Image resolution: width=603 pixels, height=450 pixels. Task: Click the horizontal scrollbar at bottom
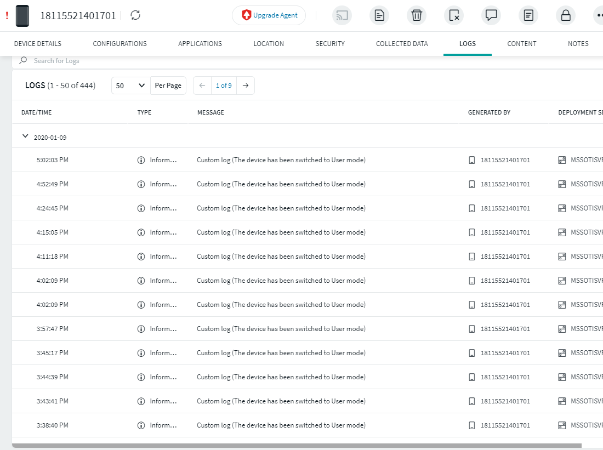coord(296,446)
